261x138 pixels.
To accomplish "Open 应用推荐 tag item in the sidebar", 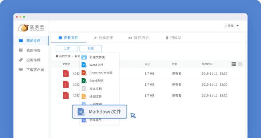I will pyautogui.click(x=30, y=60).
